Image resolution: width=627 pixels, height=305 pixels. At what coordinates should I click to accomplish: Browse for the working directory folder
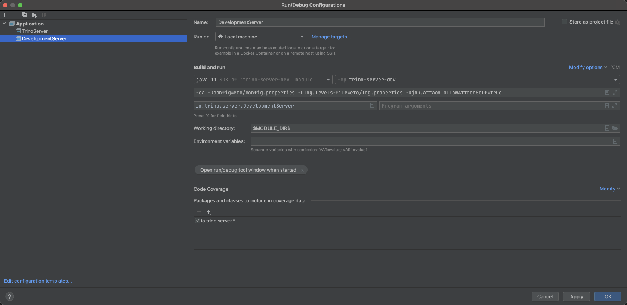[615, 128]
